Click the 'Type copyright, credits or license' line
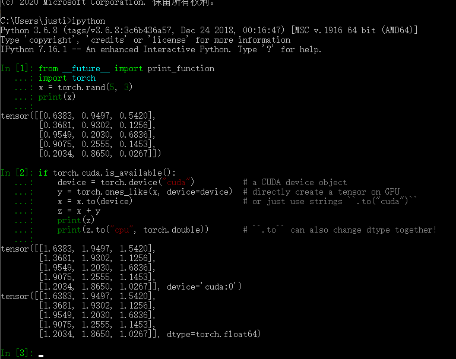The image size is (456, 359). (x=145, y=40)
